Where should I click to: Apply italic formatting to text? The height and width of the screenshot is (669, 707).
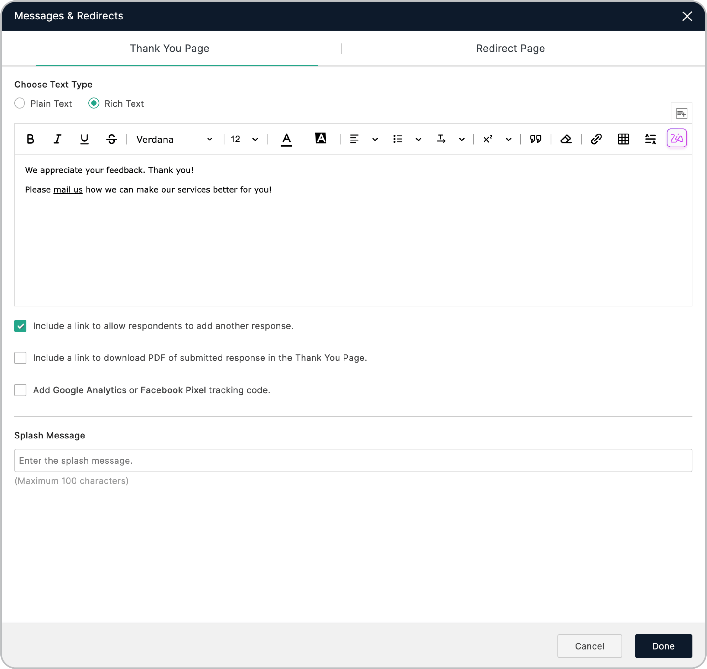57,139
